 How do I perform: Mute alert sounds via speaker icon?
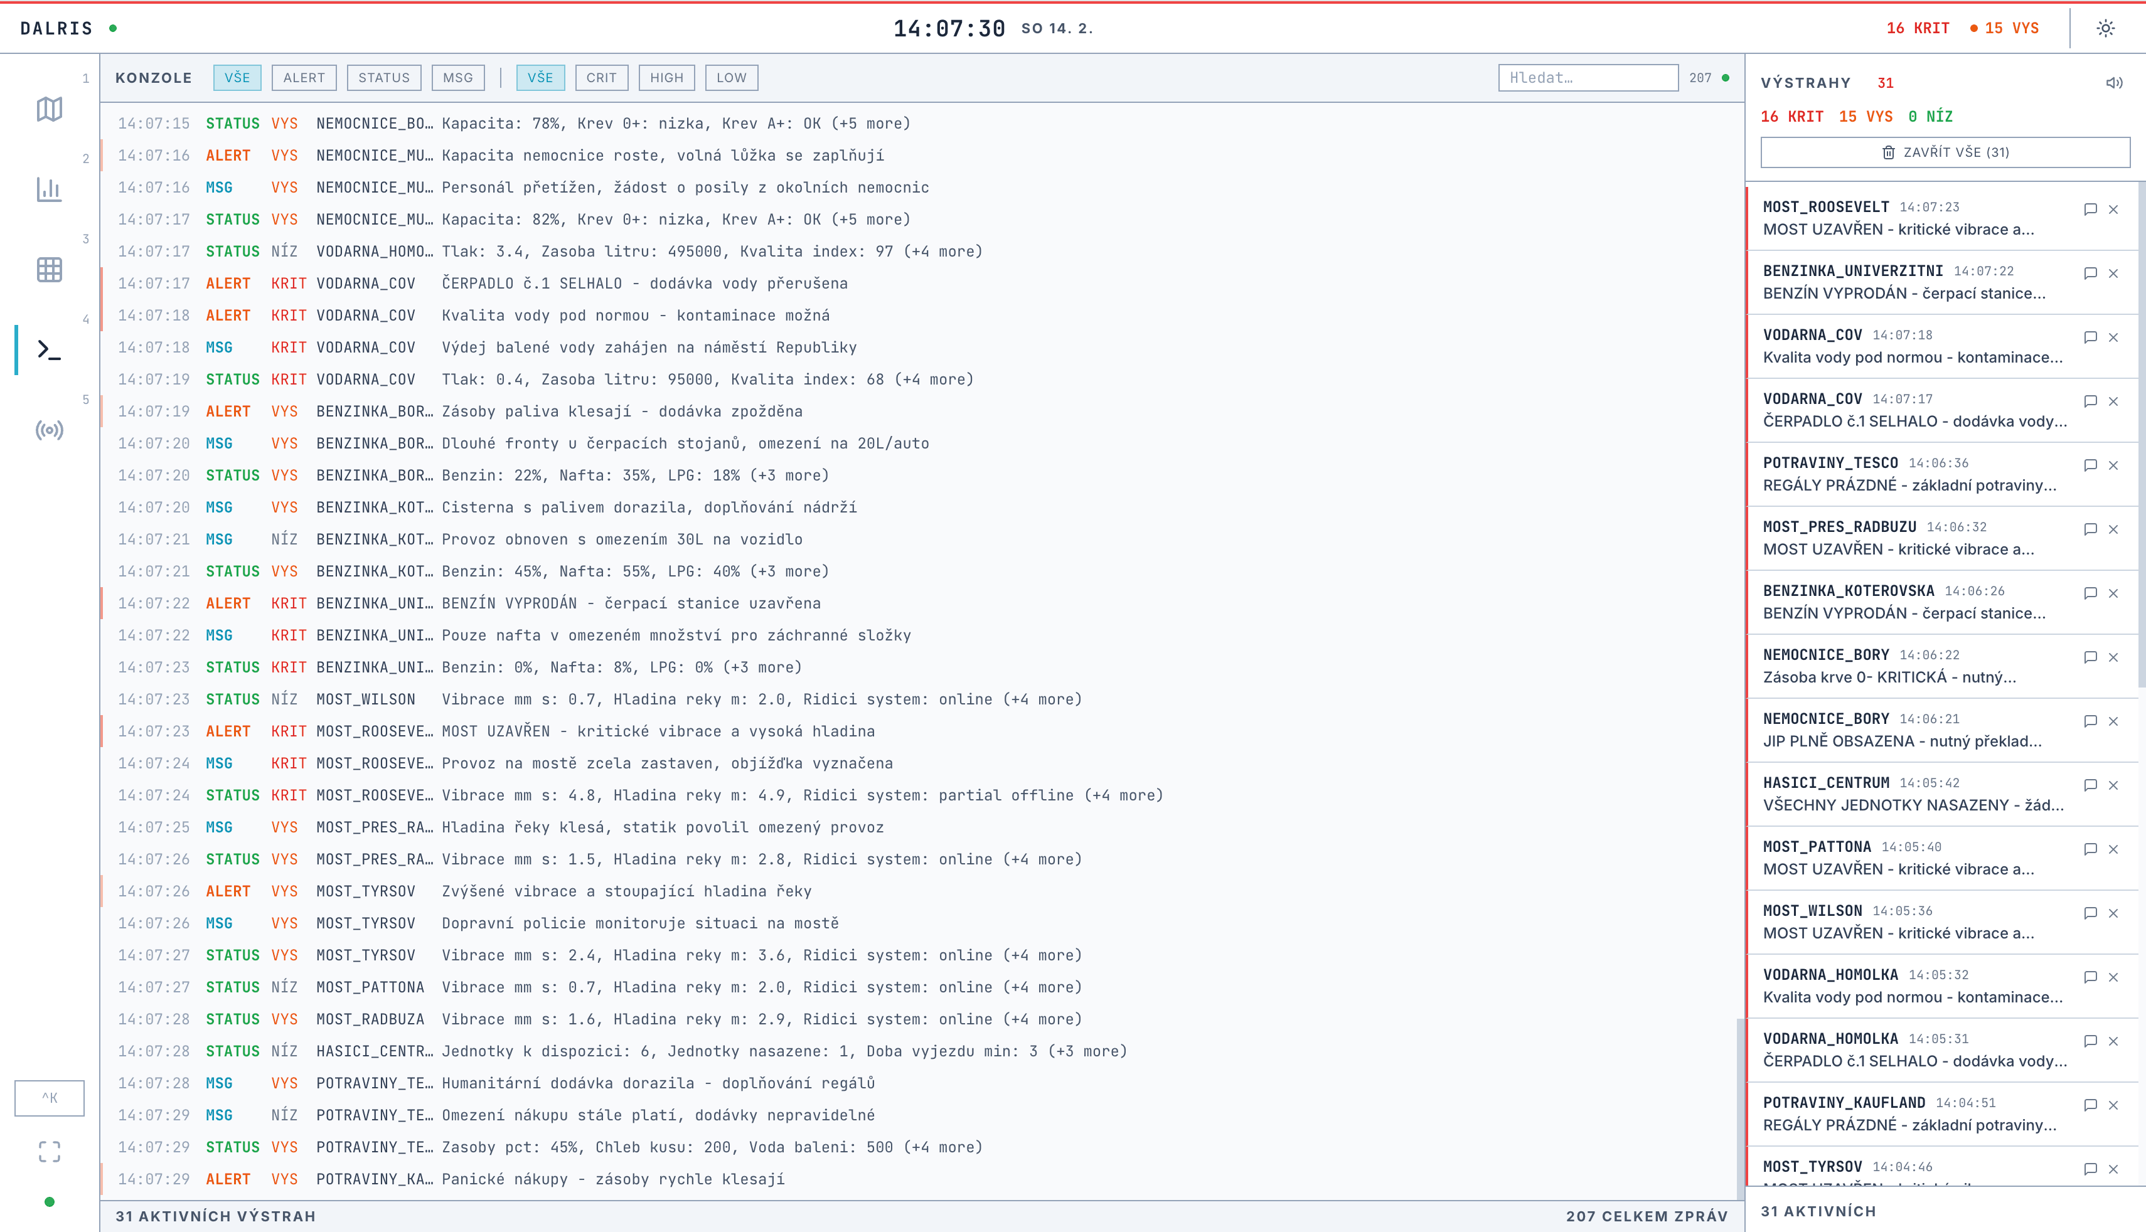[x=2114, y=83]
